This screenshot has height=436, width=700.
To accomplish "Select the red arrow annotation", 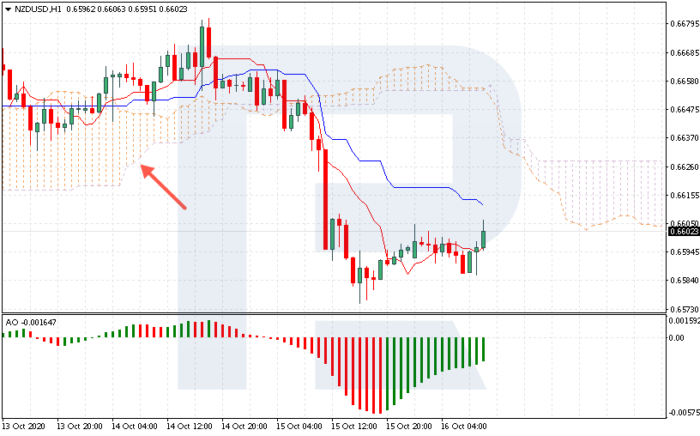I will [x=164, y=187].
